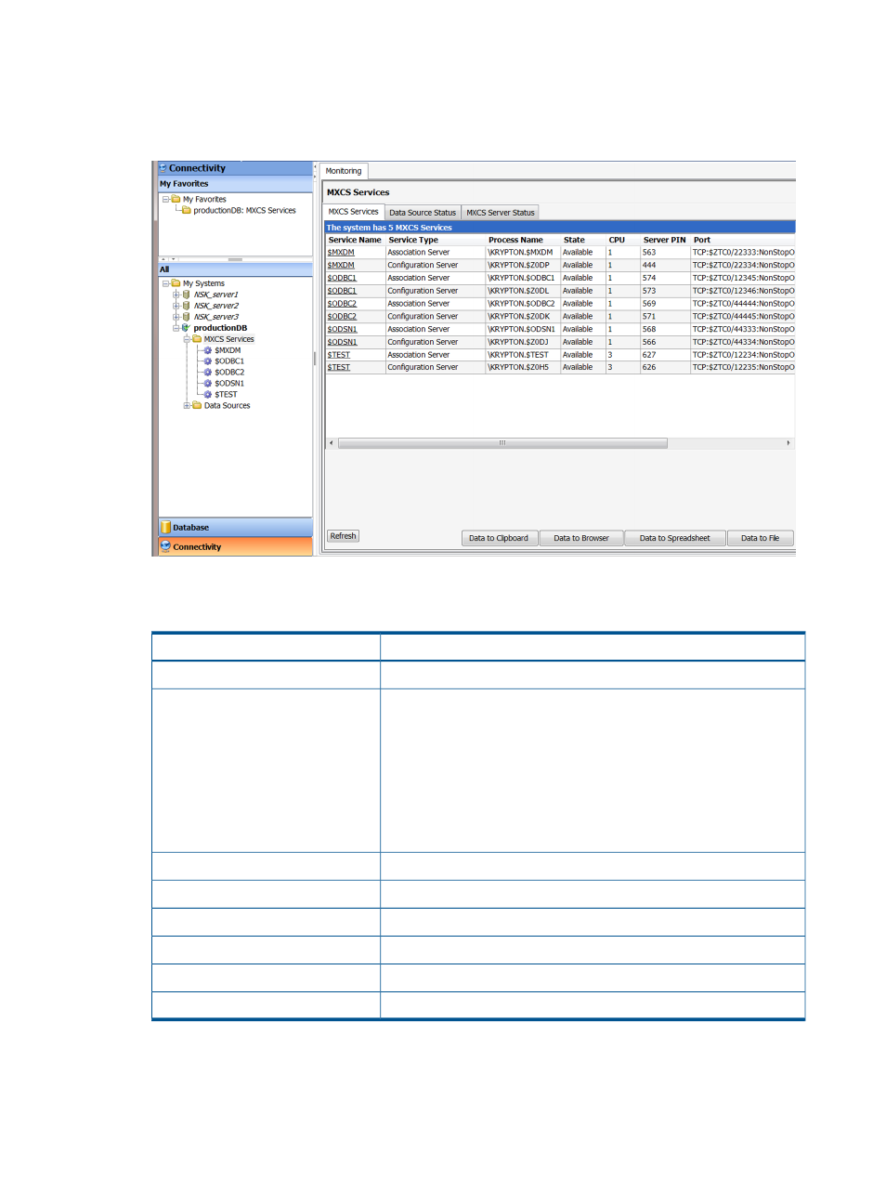Open the $ODBC2 link in the Configuration Server row
Screen dimensions: 886x1180
pyautogui.click(x=342, y=317)
